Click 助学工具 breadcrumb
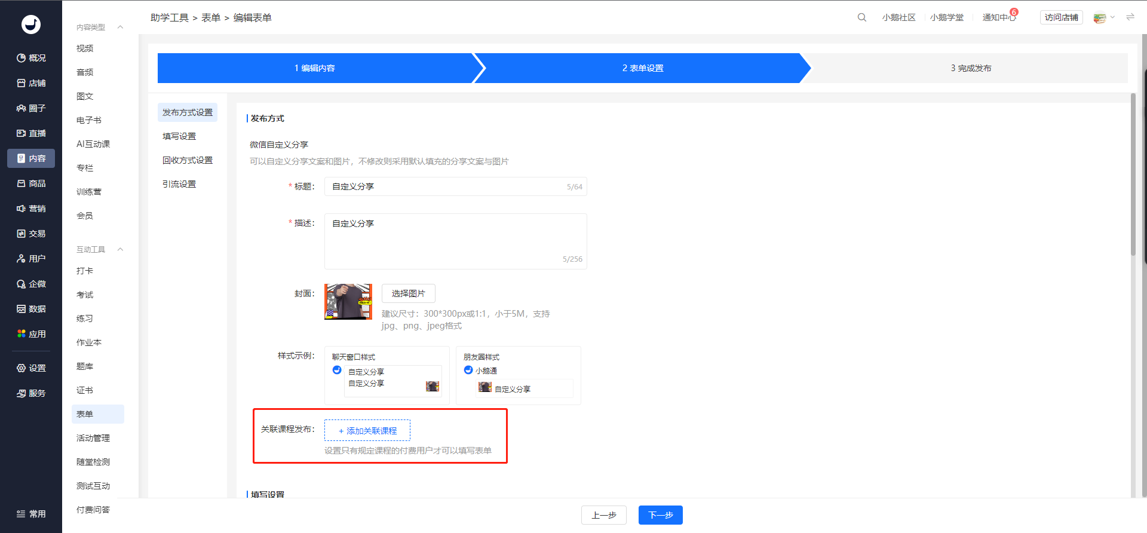The width and height of the screenshot is (1147, 533). (x=170, y=17)
